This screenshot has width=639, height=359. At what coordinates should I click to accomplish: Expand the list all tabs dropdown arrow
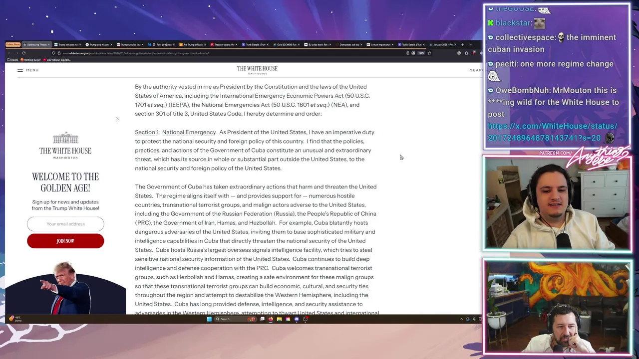click(x=470, y=44)
